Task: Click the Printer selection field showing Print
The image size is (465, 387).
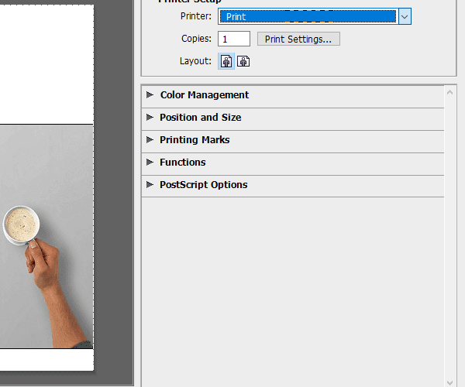Action: click(x=308, y=16)
